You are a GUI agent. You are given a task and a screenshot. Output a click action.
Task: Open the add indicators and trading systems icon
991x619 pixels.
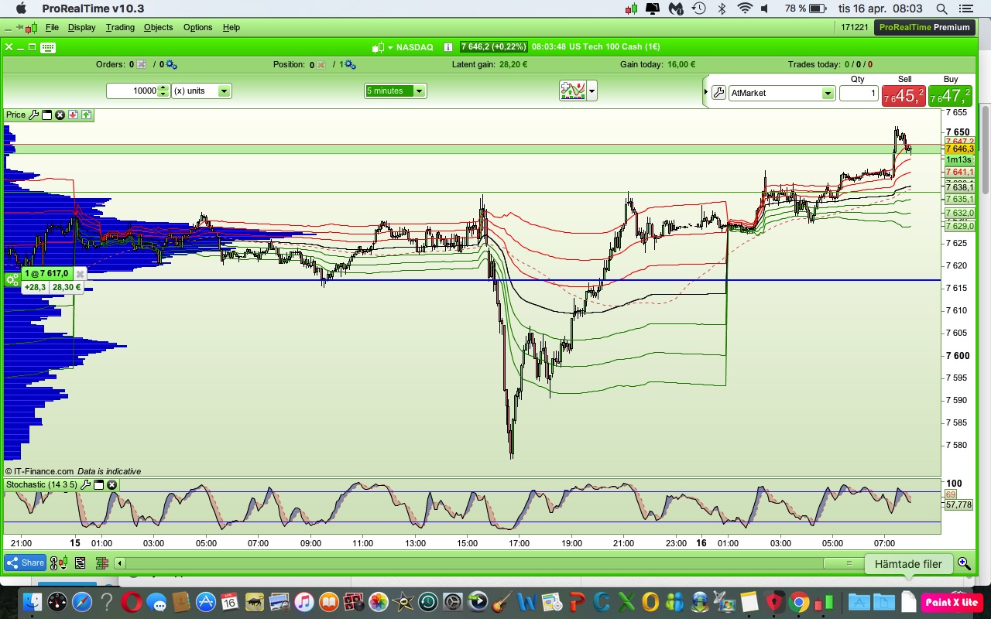[573, 91]
